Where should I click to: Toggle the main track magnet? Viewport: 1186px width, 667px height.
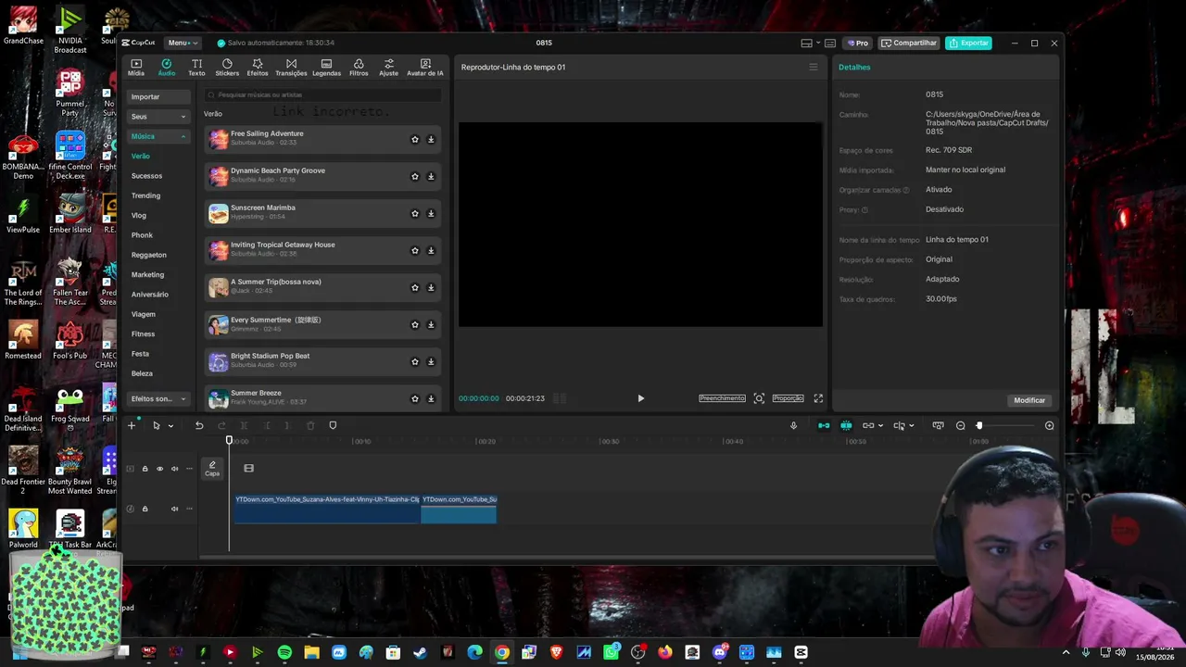pyautogui.click(x=824, y=426)
